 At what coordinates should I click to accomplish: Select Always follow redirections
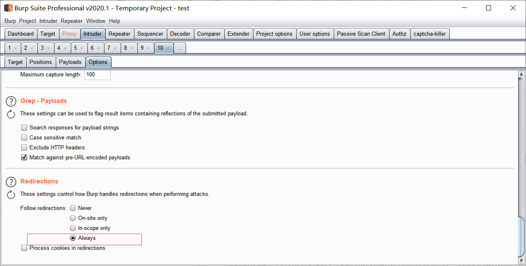(73, 238)
